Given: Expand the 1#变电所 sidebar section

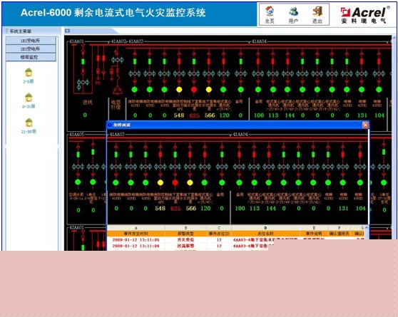Looking at the screenshot, I should 31,41.
